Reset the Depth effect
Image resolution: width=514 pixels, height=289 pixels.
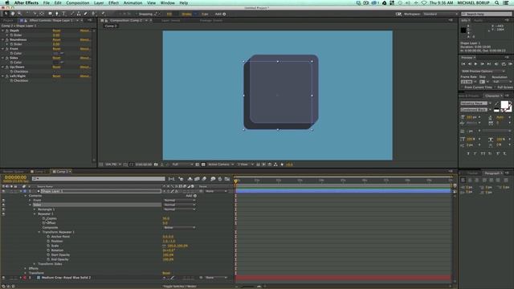(x=56, y=31)
